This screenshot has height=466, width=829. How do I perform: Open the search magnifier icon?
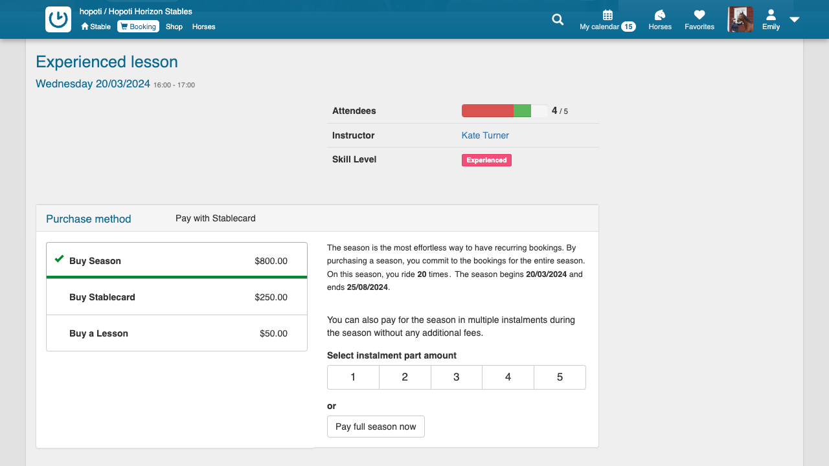point(558,19)
